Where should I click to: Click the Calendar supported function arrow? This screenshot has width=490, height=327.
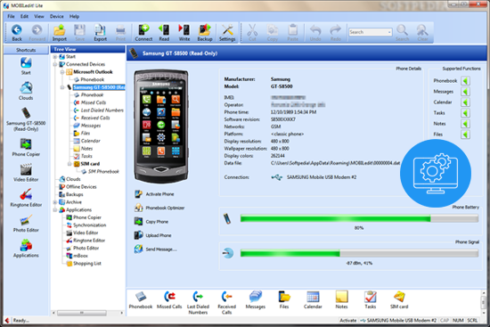pyautogui.click(x=465, y=102)
